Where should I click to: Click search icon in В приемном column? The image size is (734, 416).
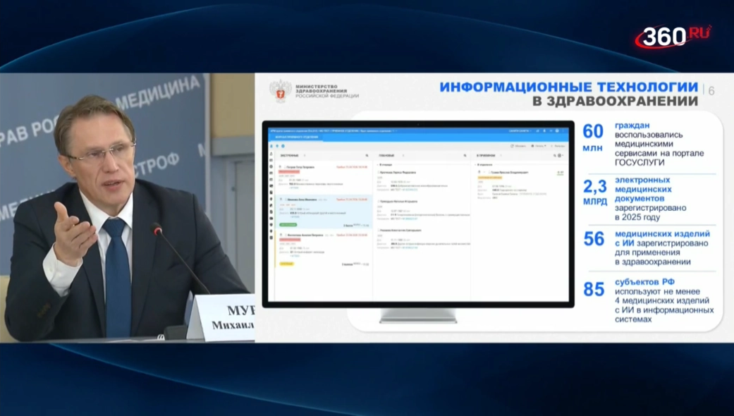[555, 155]
